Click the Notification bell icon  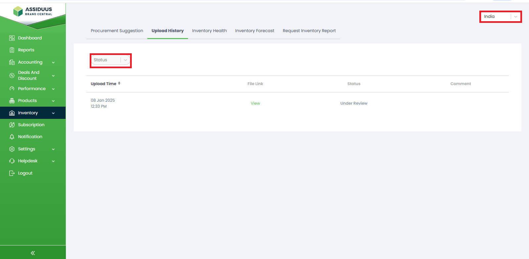click(12, 137)
